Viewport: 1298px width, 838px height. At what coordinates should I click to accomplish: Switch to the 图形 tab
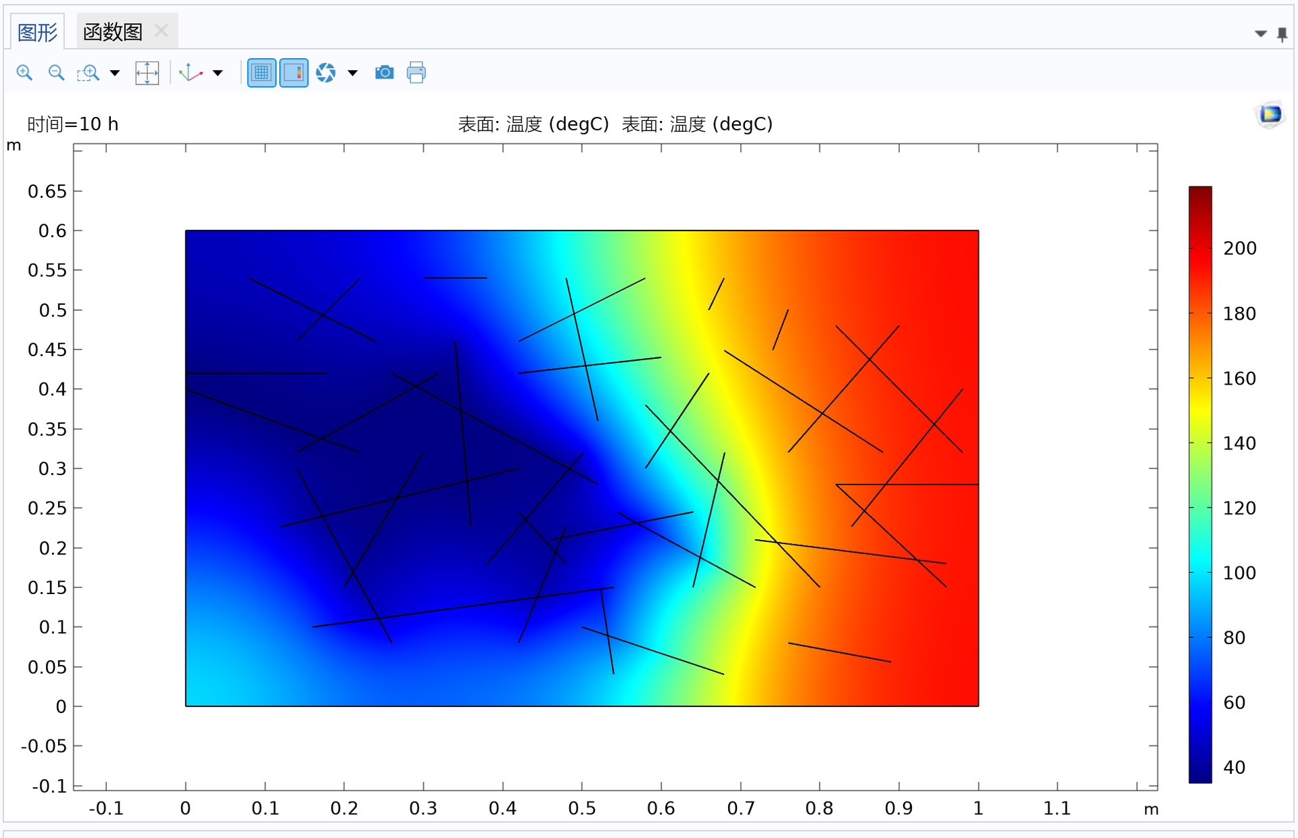tap(37, 32)
